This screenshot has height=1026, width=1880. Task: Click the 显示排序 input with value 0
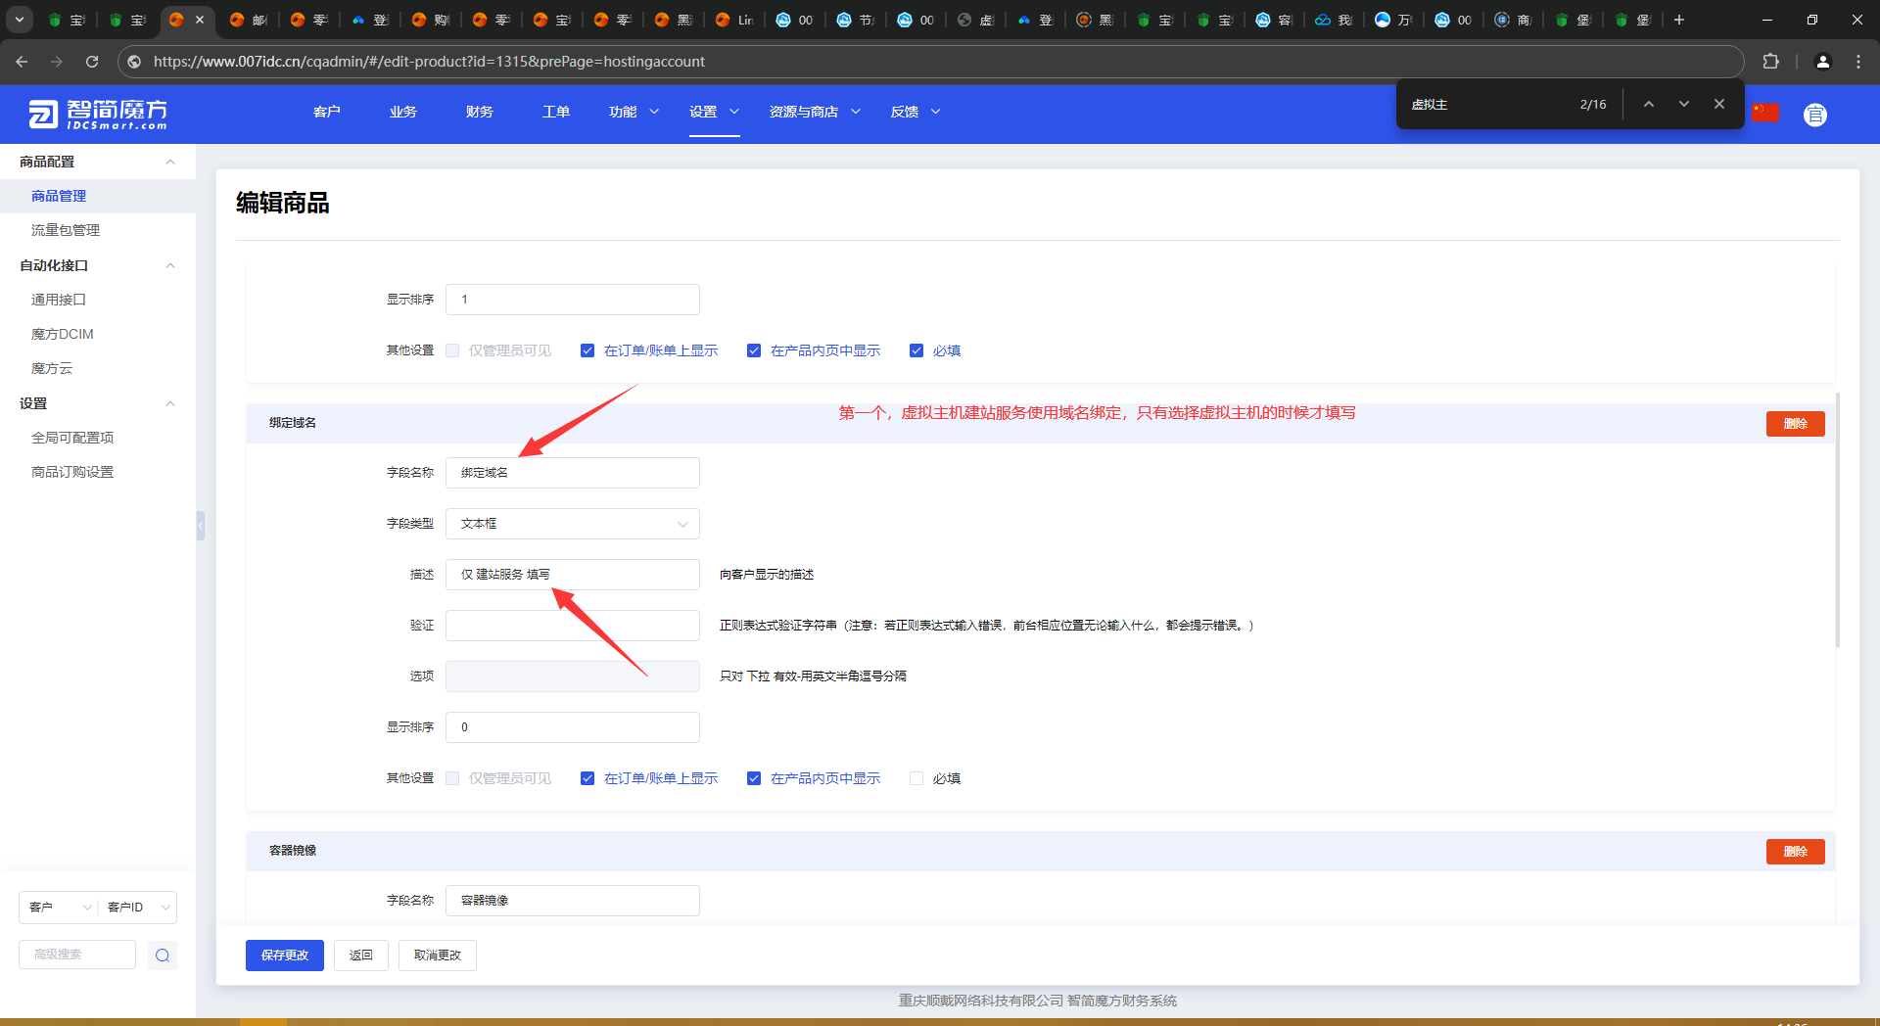tap(573, 727)
